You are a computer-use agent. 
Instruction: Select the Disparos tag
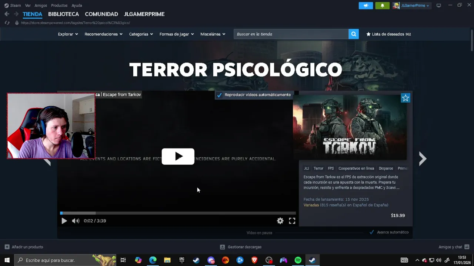click(x=386, y=168)
